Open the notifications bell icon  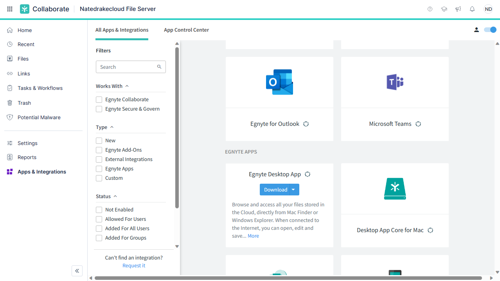click(x=472, y=9)
